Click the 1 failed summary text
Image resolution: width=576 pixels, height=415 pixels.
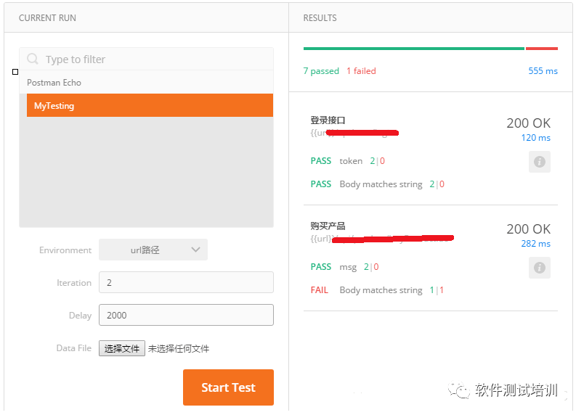click(x=361, y=71)
